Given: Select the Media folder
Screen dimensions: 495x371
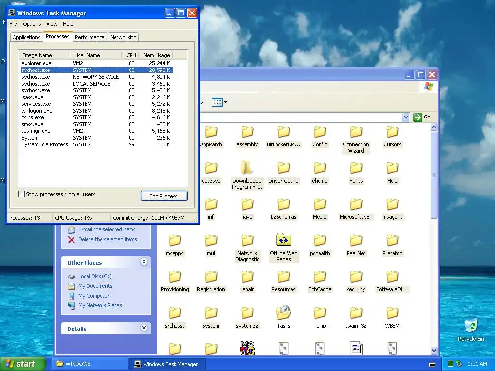Looking at the screenshot, I should point(320,210).
